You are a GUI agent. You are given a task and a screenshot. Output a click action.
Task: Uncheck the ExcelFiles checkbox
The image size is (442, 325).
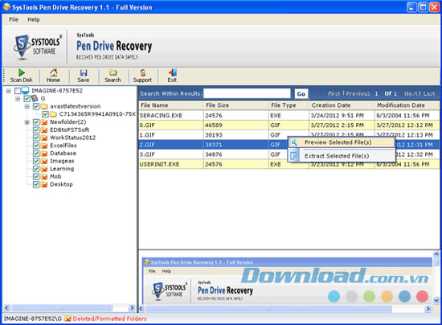point(36,146)
